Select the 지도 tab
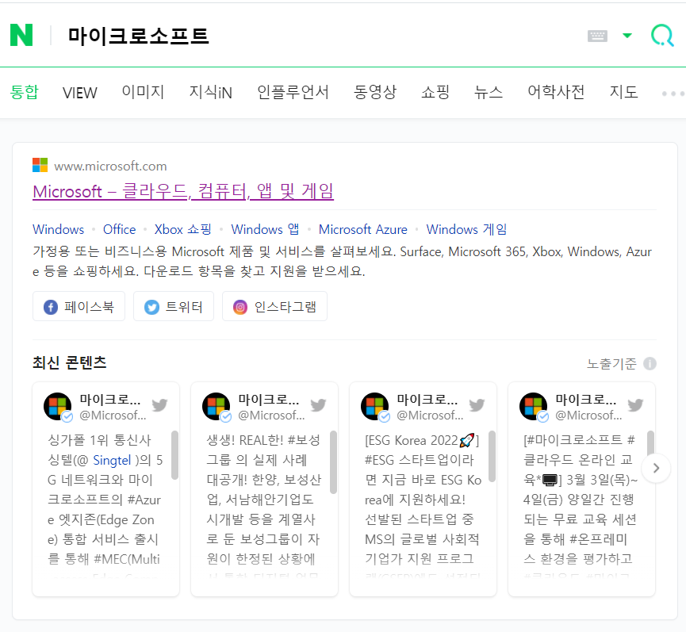Viewport: 686px width, 632px height. coord(624,92)
